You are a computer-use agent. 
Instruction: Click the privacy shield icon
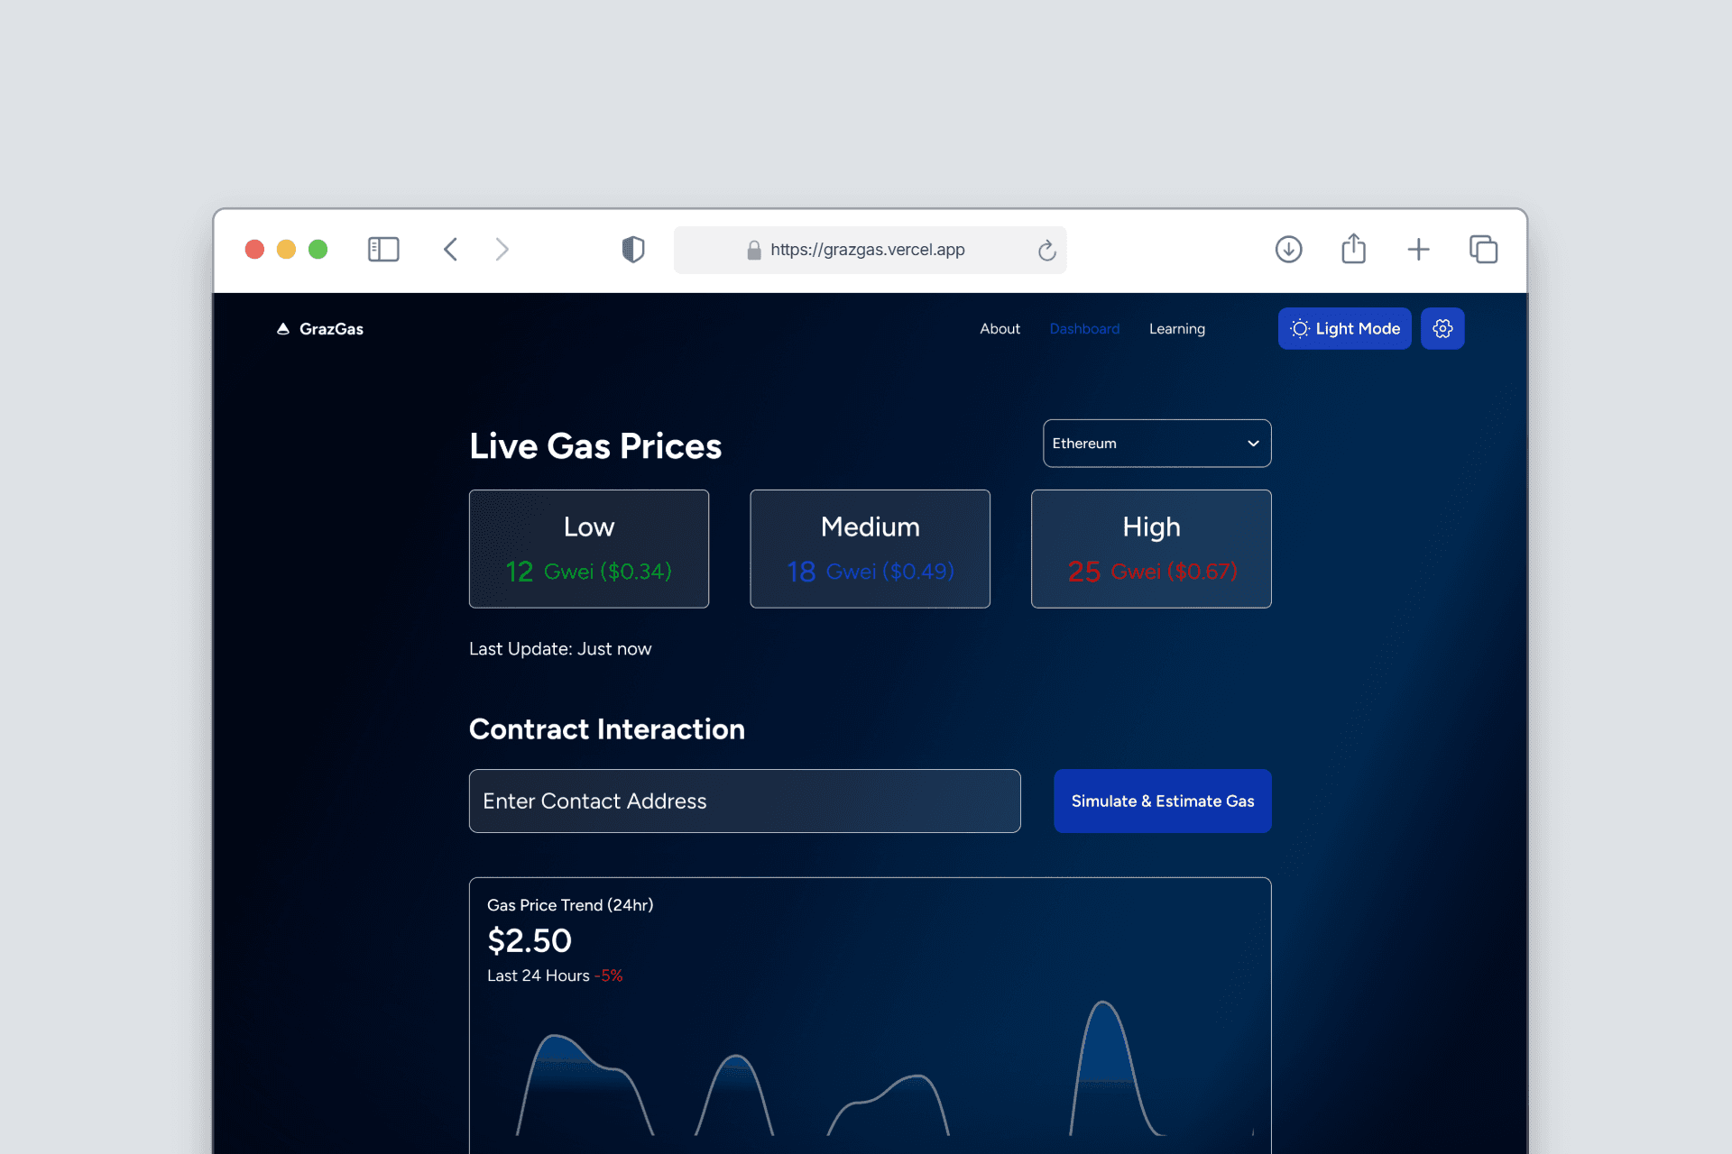tap(633, 249)
